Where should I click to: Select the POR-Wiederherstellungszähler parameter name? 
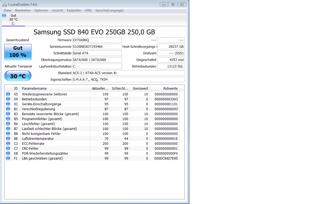coord(45,153)
